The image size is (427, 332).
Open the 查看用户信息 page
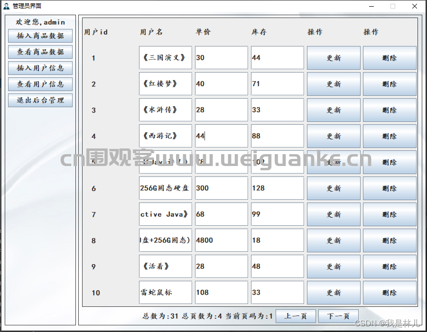(x=40, y=84)
